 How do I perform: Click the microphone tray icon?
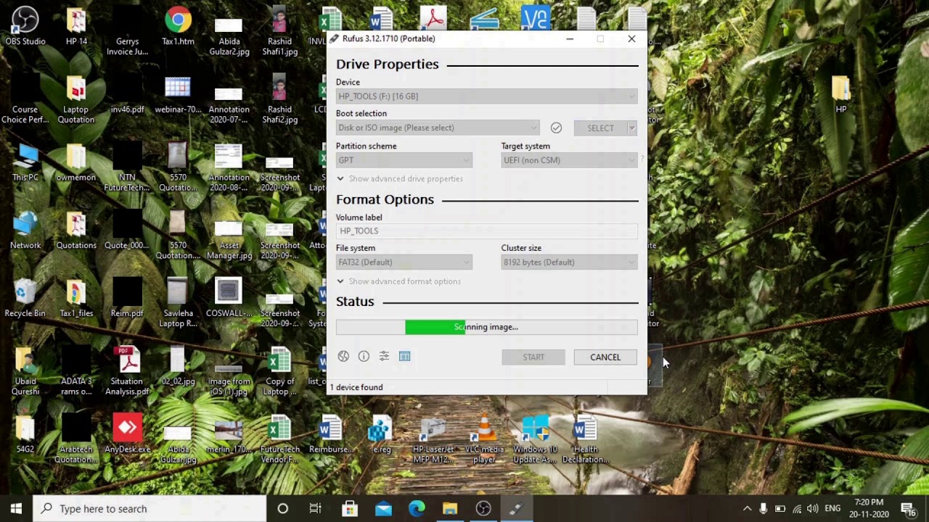(x=764, y=508)
